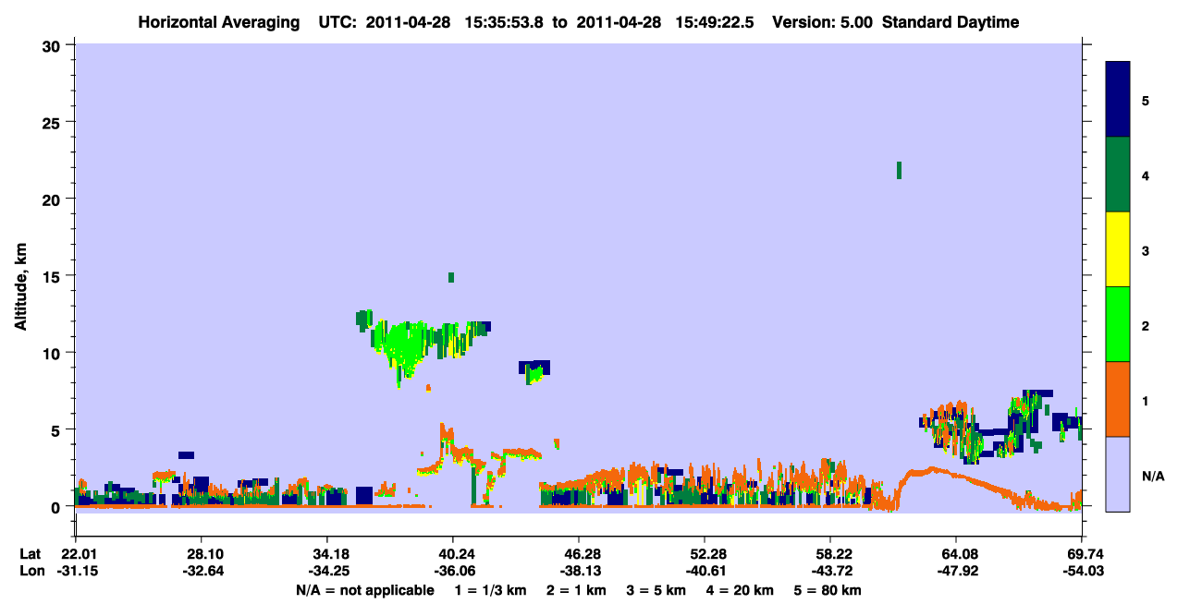The height and width of the screenshot is (616, 1202).
Task: Click latitude value 34.18
Action: click(327, 554)
